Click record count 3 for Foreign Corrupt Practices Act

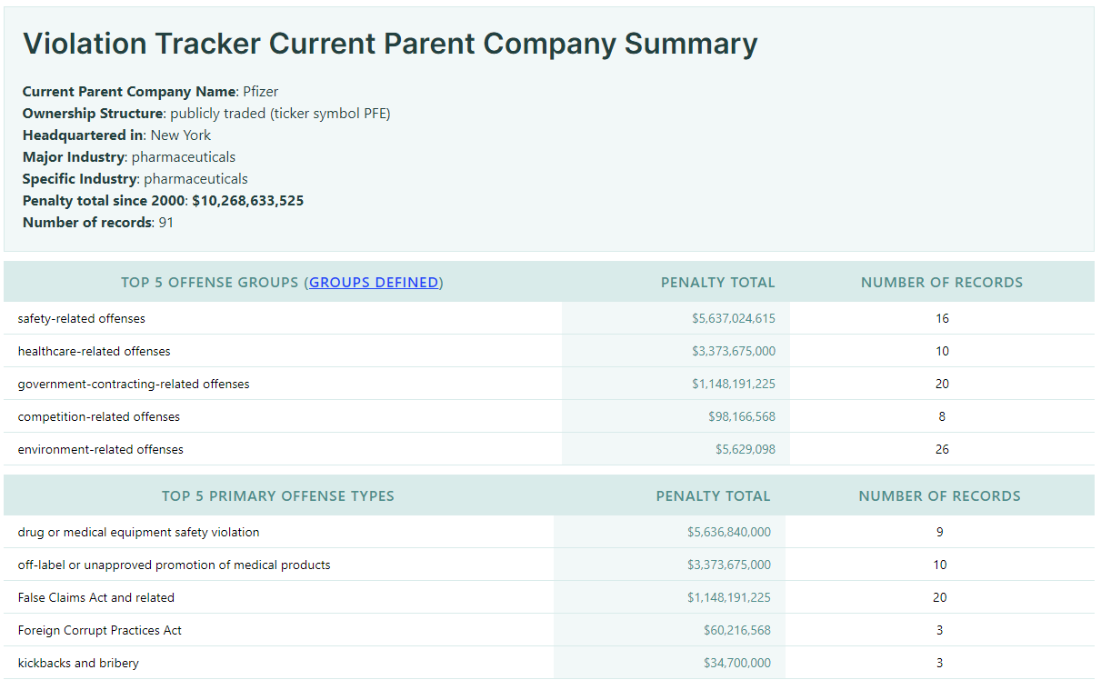[x=940, y=631]
